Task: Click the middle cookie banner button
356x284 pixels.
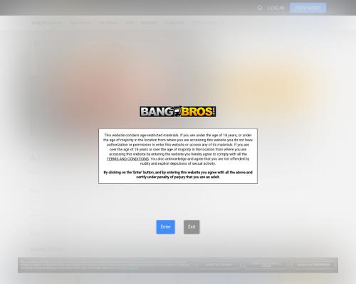Action: [x=266, y=265]
